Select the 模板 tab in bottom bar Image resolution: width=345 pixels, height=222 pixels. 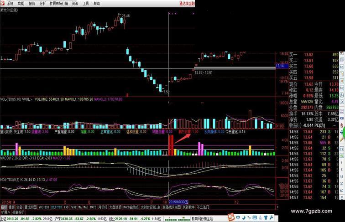coord(12,207)
